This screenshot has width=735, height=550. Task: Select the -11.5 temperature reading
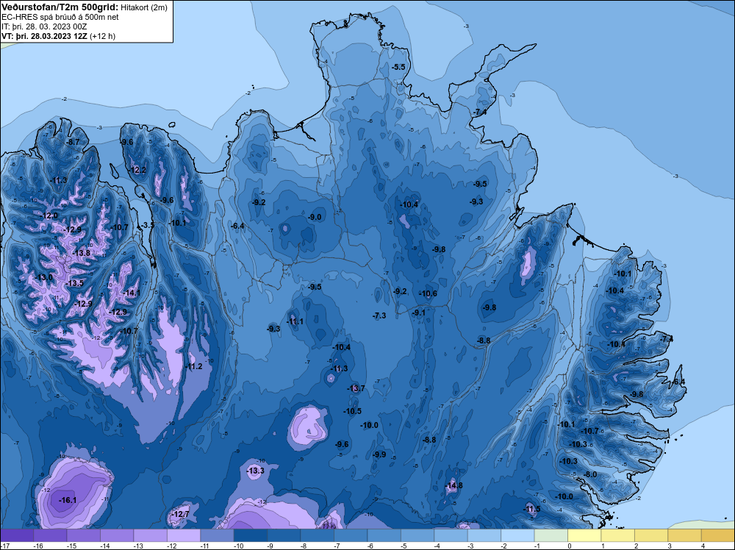click(531, 510)
